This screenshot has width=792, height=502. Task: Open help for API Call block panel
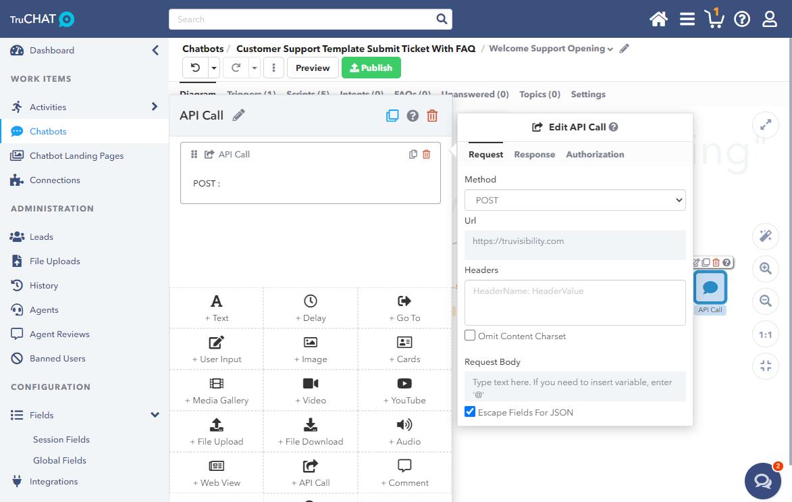[x=413, y=116]
